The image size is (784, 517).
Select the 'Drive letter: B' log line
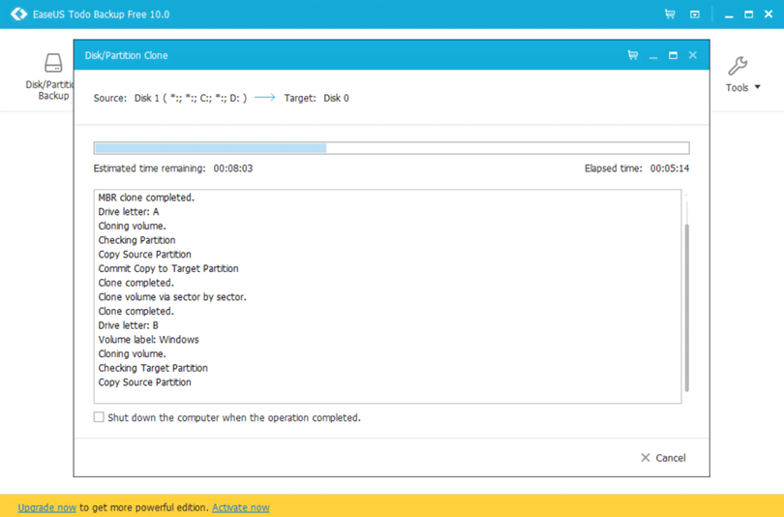point(128,325)
